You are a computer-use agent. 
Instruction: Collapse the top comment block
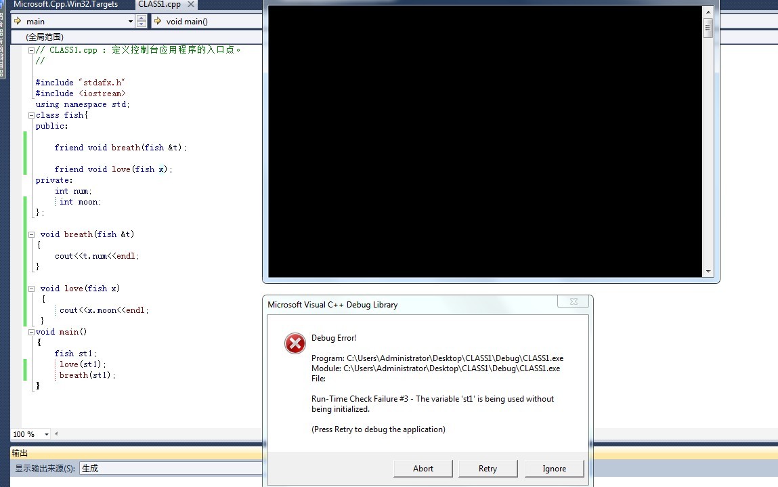point(31,50)
